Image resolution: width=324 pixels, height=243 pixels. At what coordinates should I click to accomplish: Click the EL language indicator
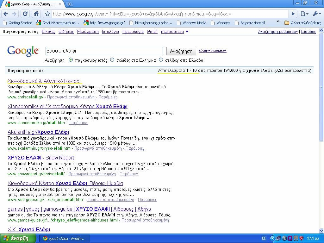[x=264, y=239]
